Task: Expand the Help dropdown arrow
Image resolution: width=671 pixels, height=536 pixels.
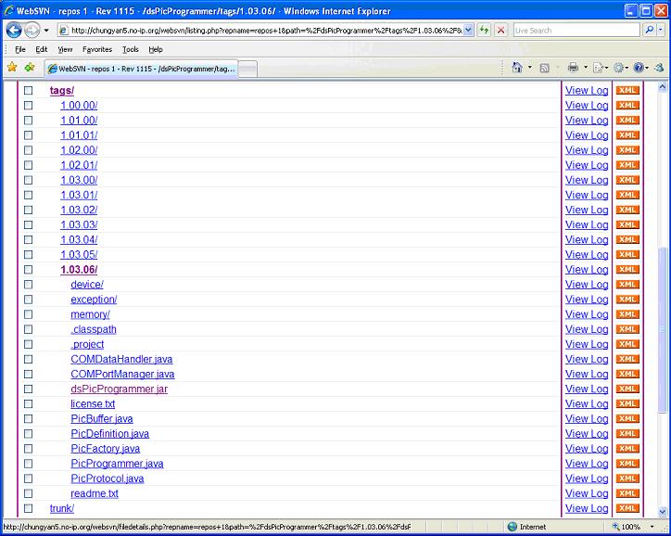Action: [647, 68]
